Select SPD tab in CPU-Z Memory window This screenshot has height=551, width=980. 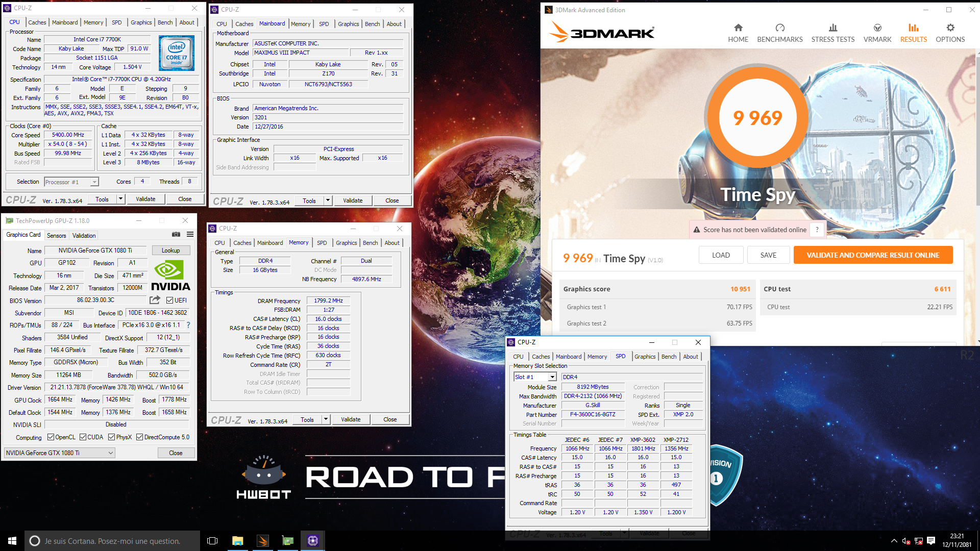(322, 243)
